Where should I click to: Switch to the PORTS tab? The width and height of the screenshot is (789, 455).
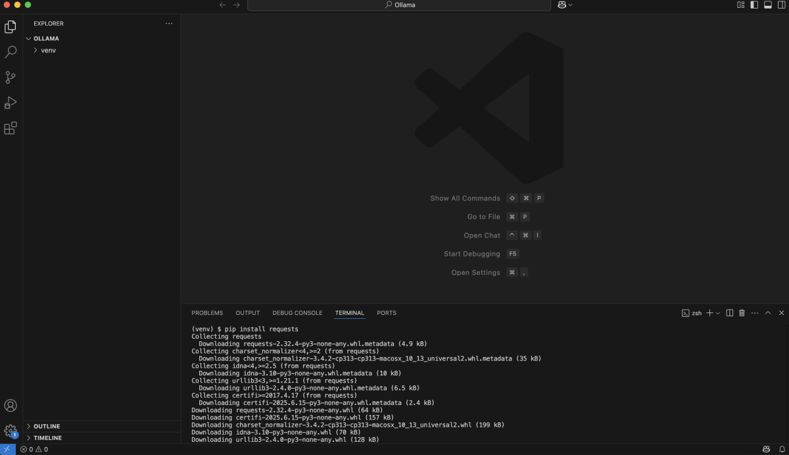click(387, 313)
